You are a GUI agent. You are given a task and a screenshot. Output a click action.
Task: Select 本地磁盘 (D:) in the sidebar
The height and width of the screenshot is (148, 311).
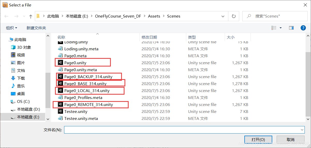(28, 109)
